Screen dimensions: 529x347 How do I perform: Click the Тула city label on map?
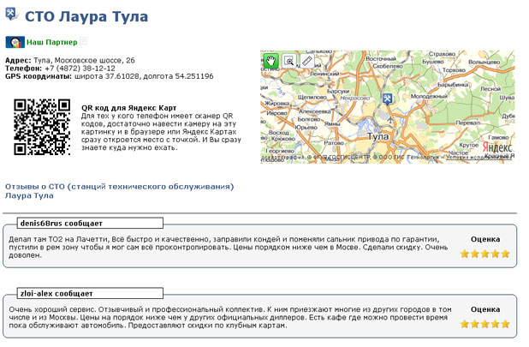coord(377,135)
